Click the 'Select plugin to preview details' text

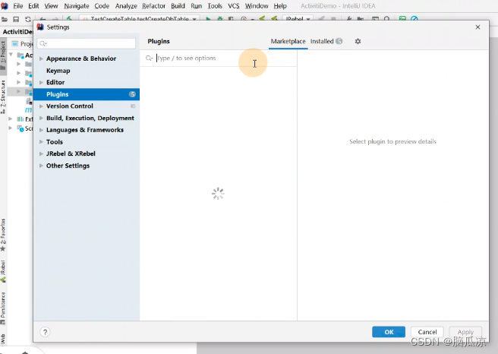click(392, 141)
